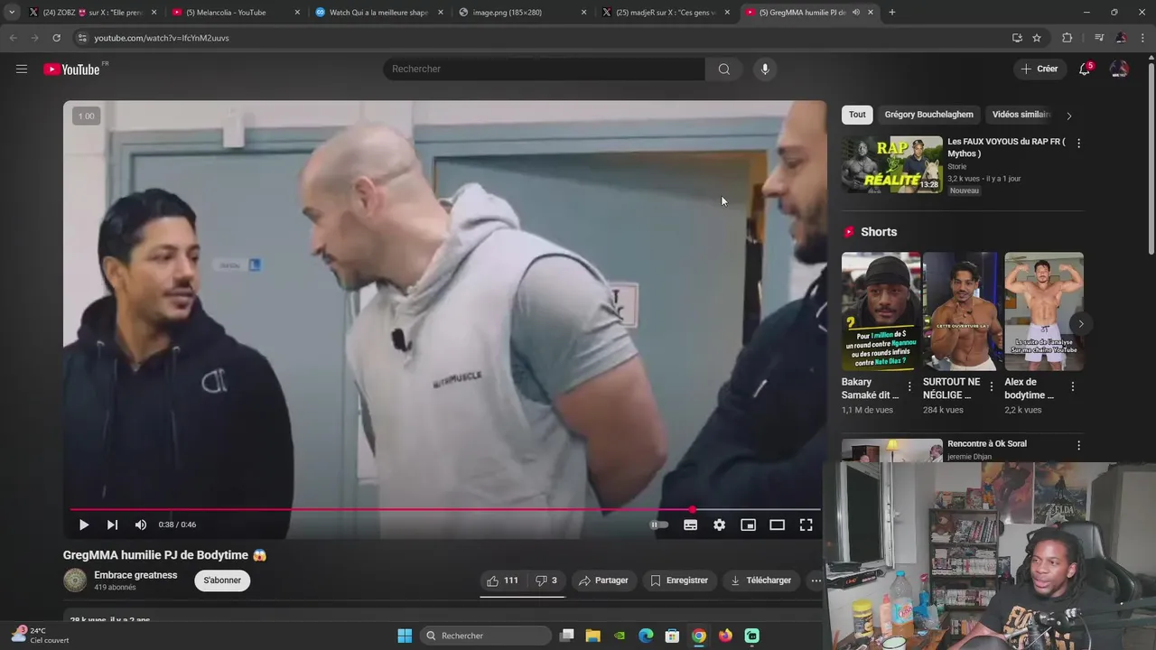Open the weather widget showing 24°C
This screenshot has height=650, width=1156.
tap(41, 636)
